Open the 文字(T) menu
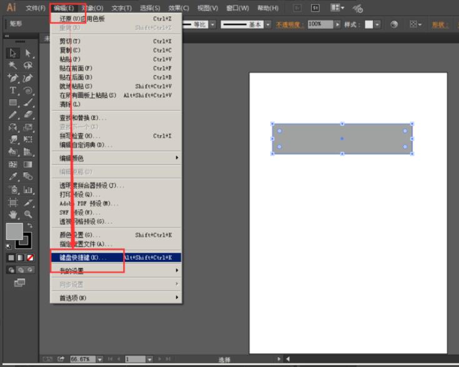This screenshot has height=367, width=459. tap(121, 8)
